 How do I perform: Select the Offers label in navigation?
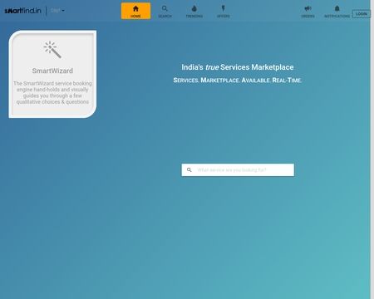coord(224,17)
